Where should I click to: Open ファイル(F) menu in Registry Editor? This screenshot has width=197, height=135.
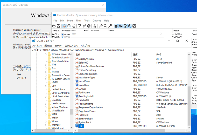(37, 46)
